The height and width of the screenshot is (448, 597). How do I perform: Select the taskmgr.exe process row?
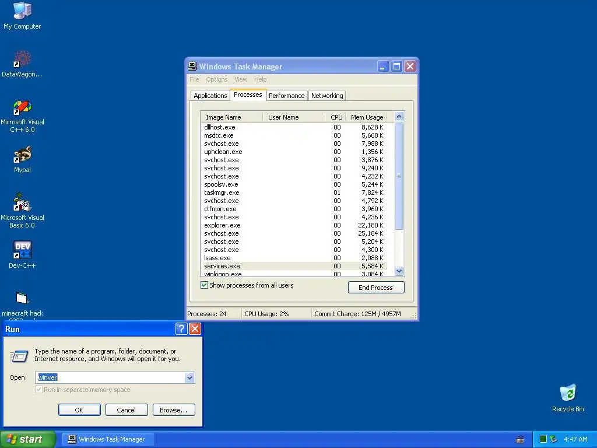point(294,192)
